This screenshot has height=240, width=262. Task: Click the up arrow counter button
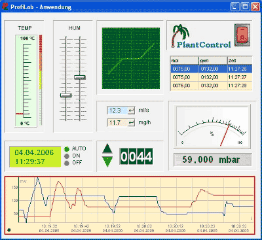(x=107, y=148)
